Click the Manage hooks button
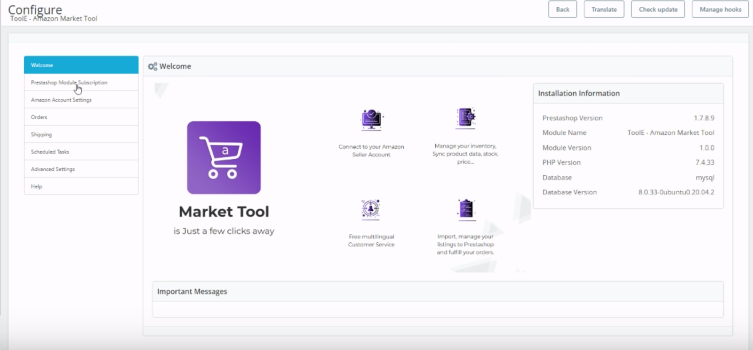Image resolution: width=753 pixels, height=350 pixels. click(720, 9)
